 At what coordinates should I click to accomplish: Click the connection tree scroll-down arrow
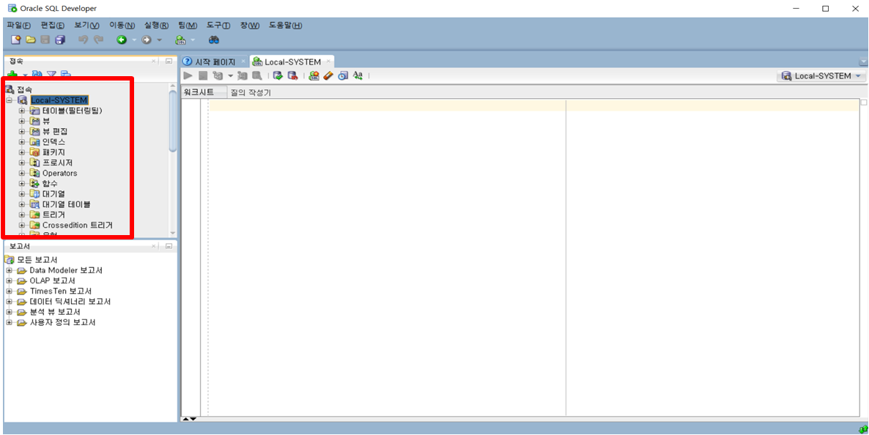(173, 233)
